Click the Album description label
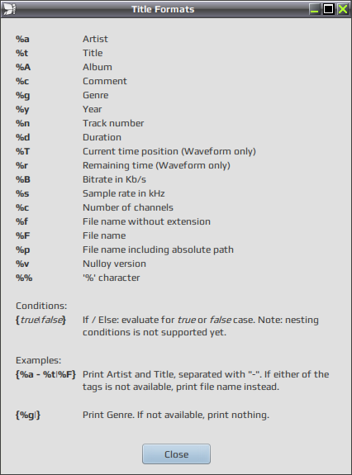Viewport: 352px width, 475px height. click(98, 67)
